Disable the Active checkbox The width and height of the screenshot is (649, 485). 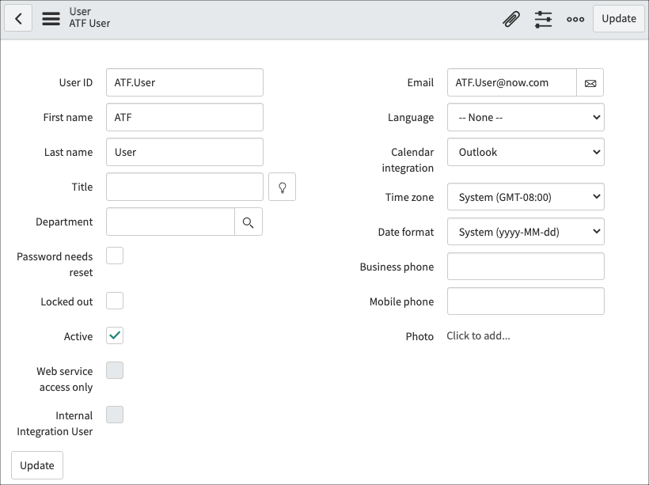[114, 335]
